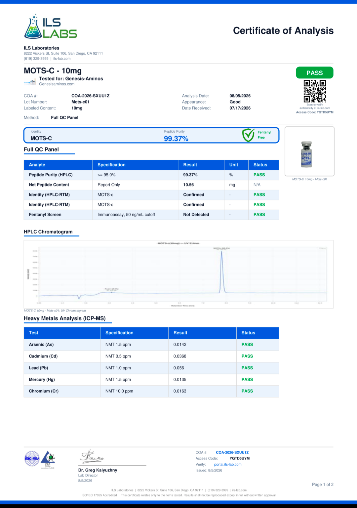Click the Full QC Panel method value
357x508 pixels.
[65, 118]
